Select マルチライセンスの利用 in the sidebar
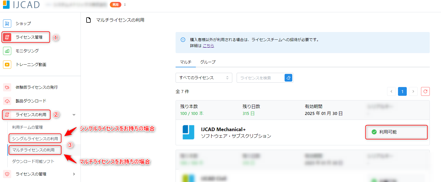The image size is (441, 182). click(x=33, y=150)
